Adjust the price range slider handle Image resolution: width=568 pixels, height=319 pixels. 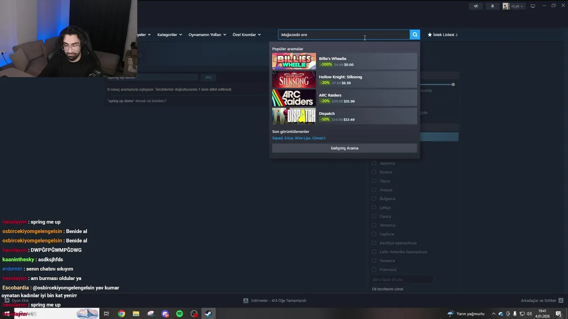pyautogui.click(x=453, y=84)
